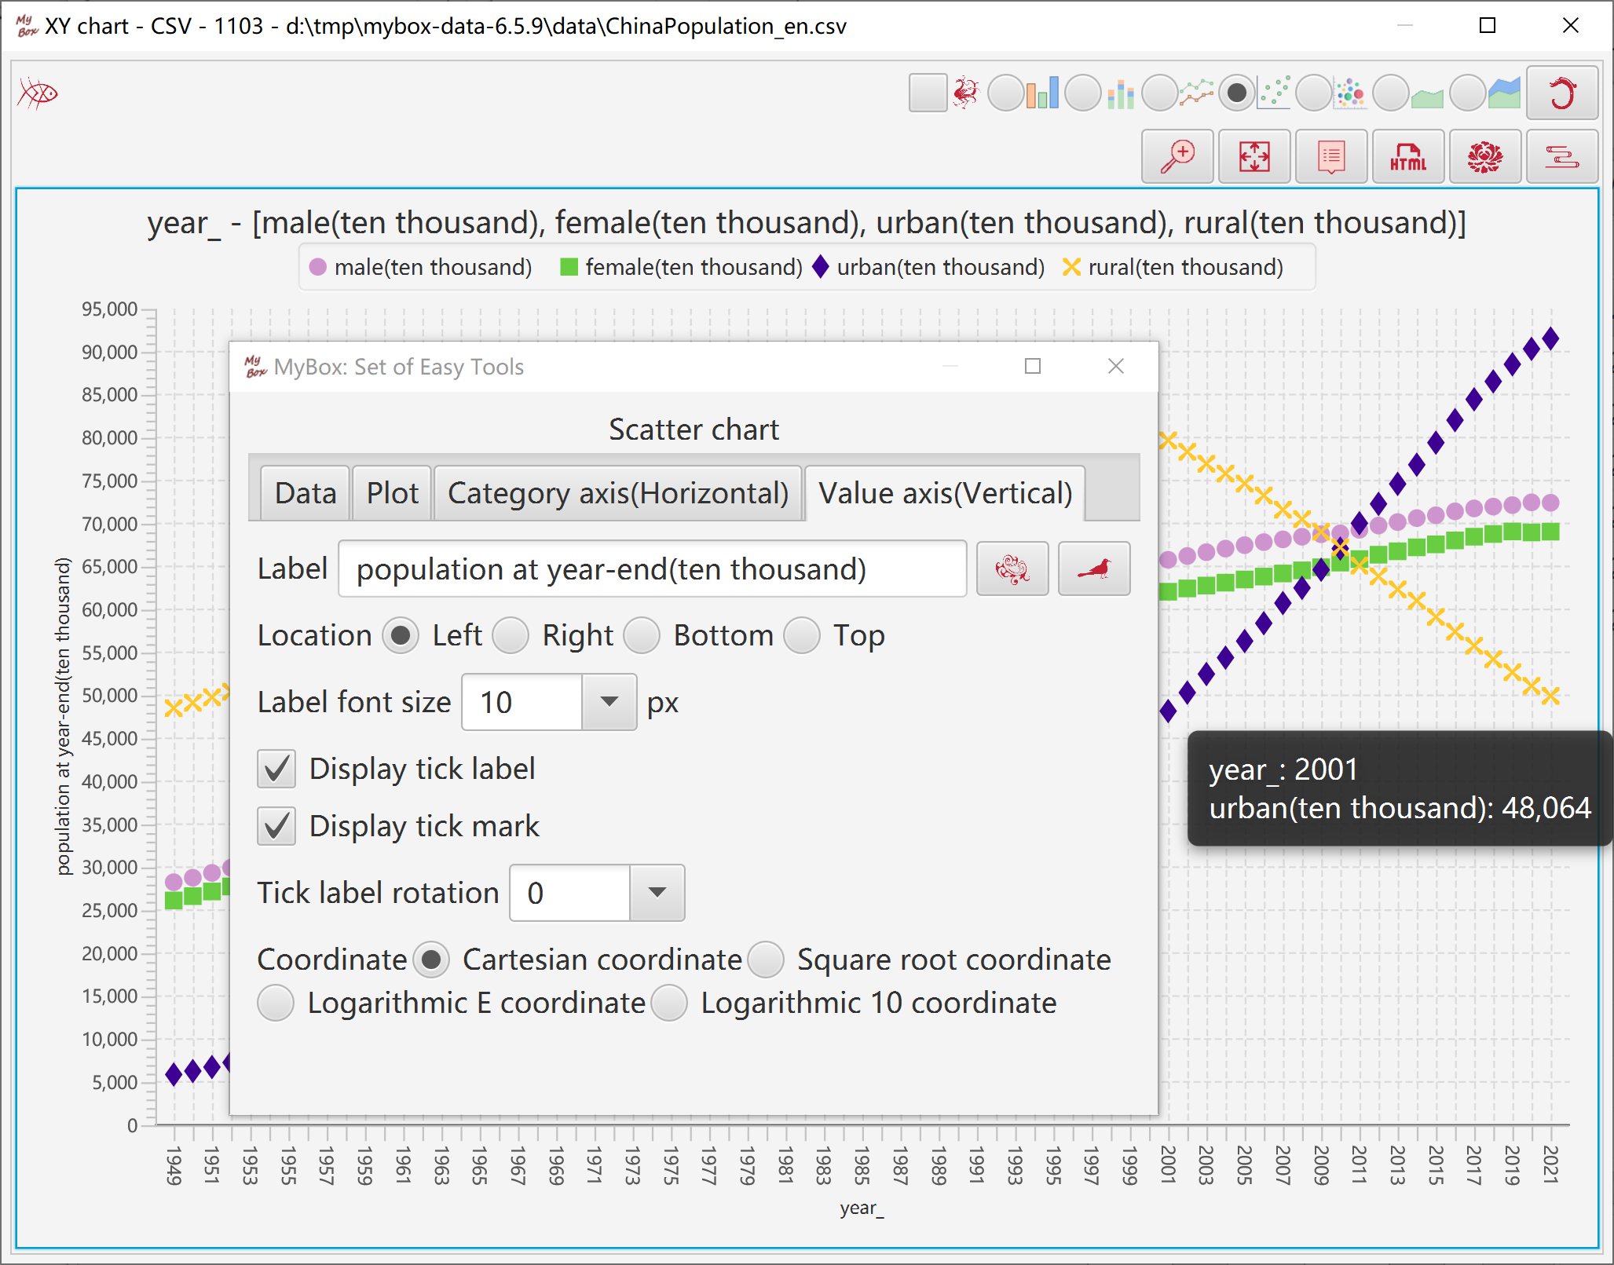Select the bubble chart radio option
Screen dimensions: 1614x1265
point(1313,93)
